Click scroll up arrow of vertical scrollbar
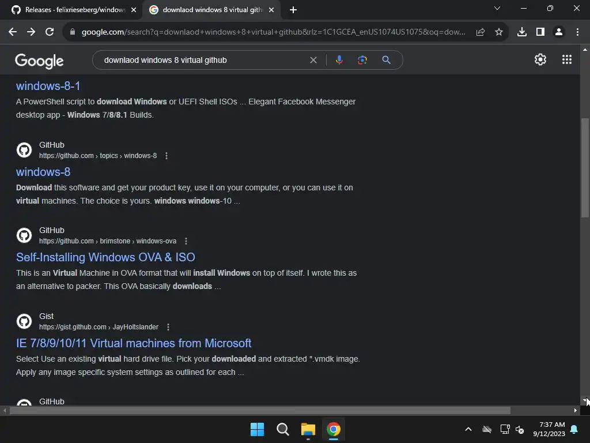This screenshot has height=443, width=590. [x=585, y=50]
